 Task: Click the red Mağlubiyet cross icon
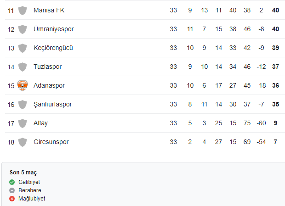click(x=12, y=199)
